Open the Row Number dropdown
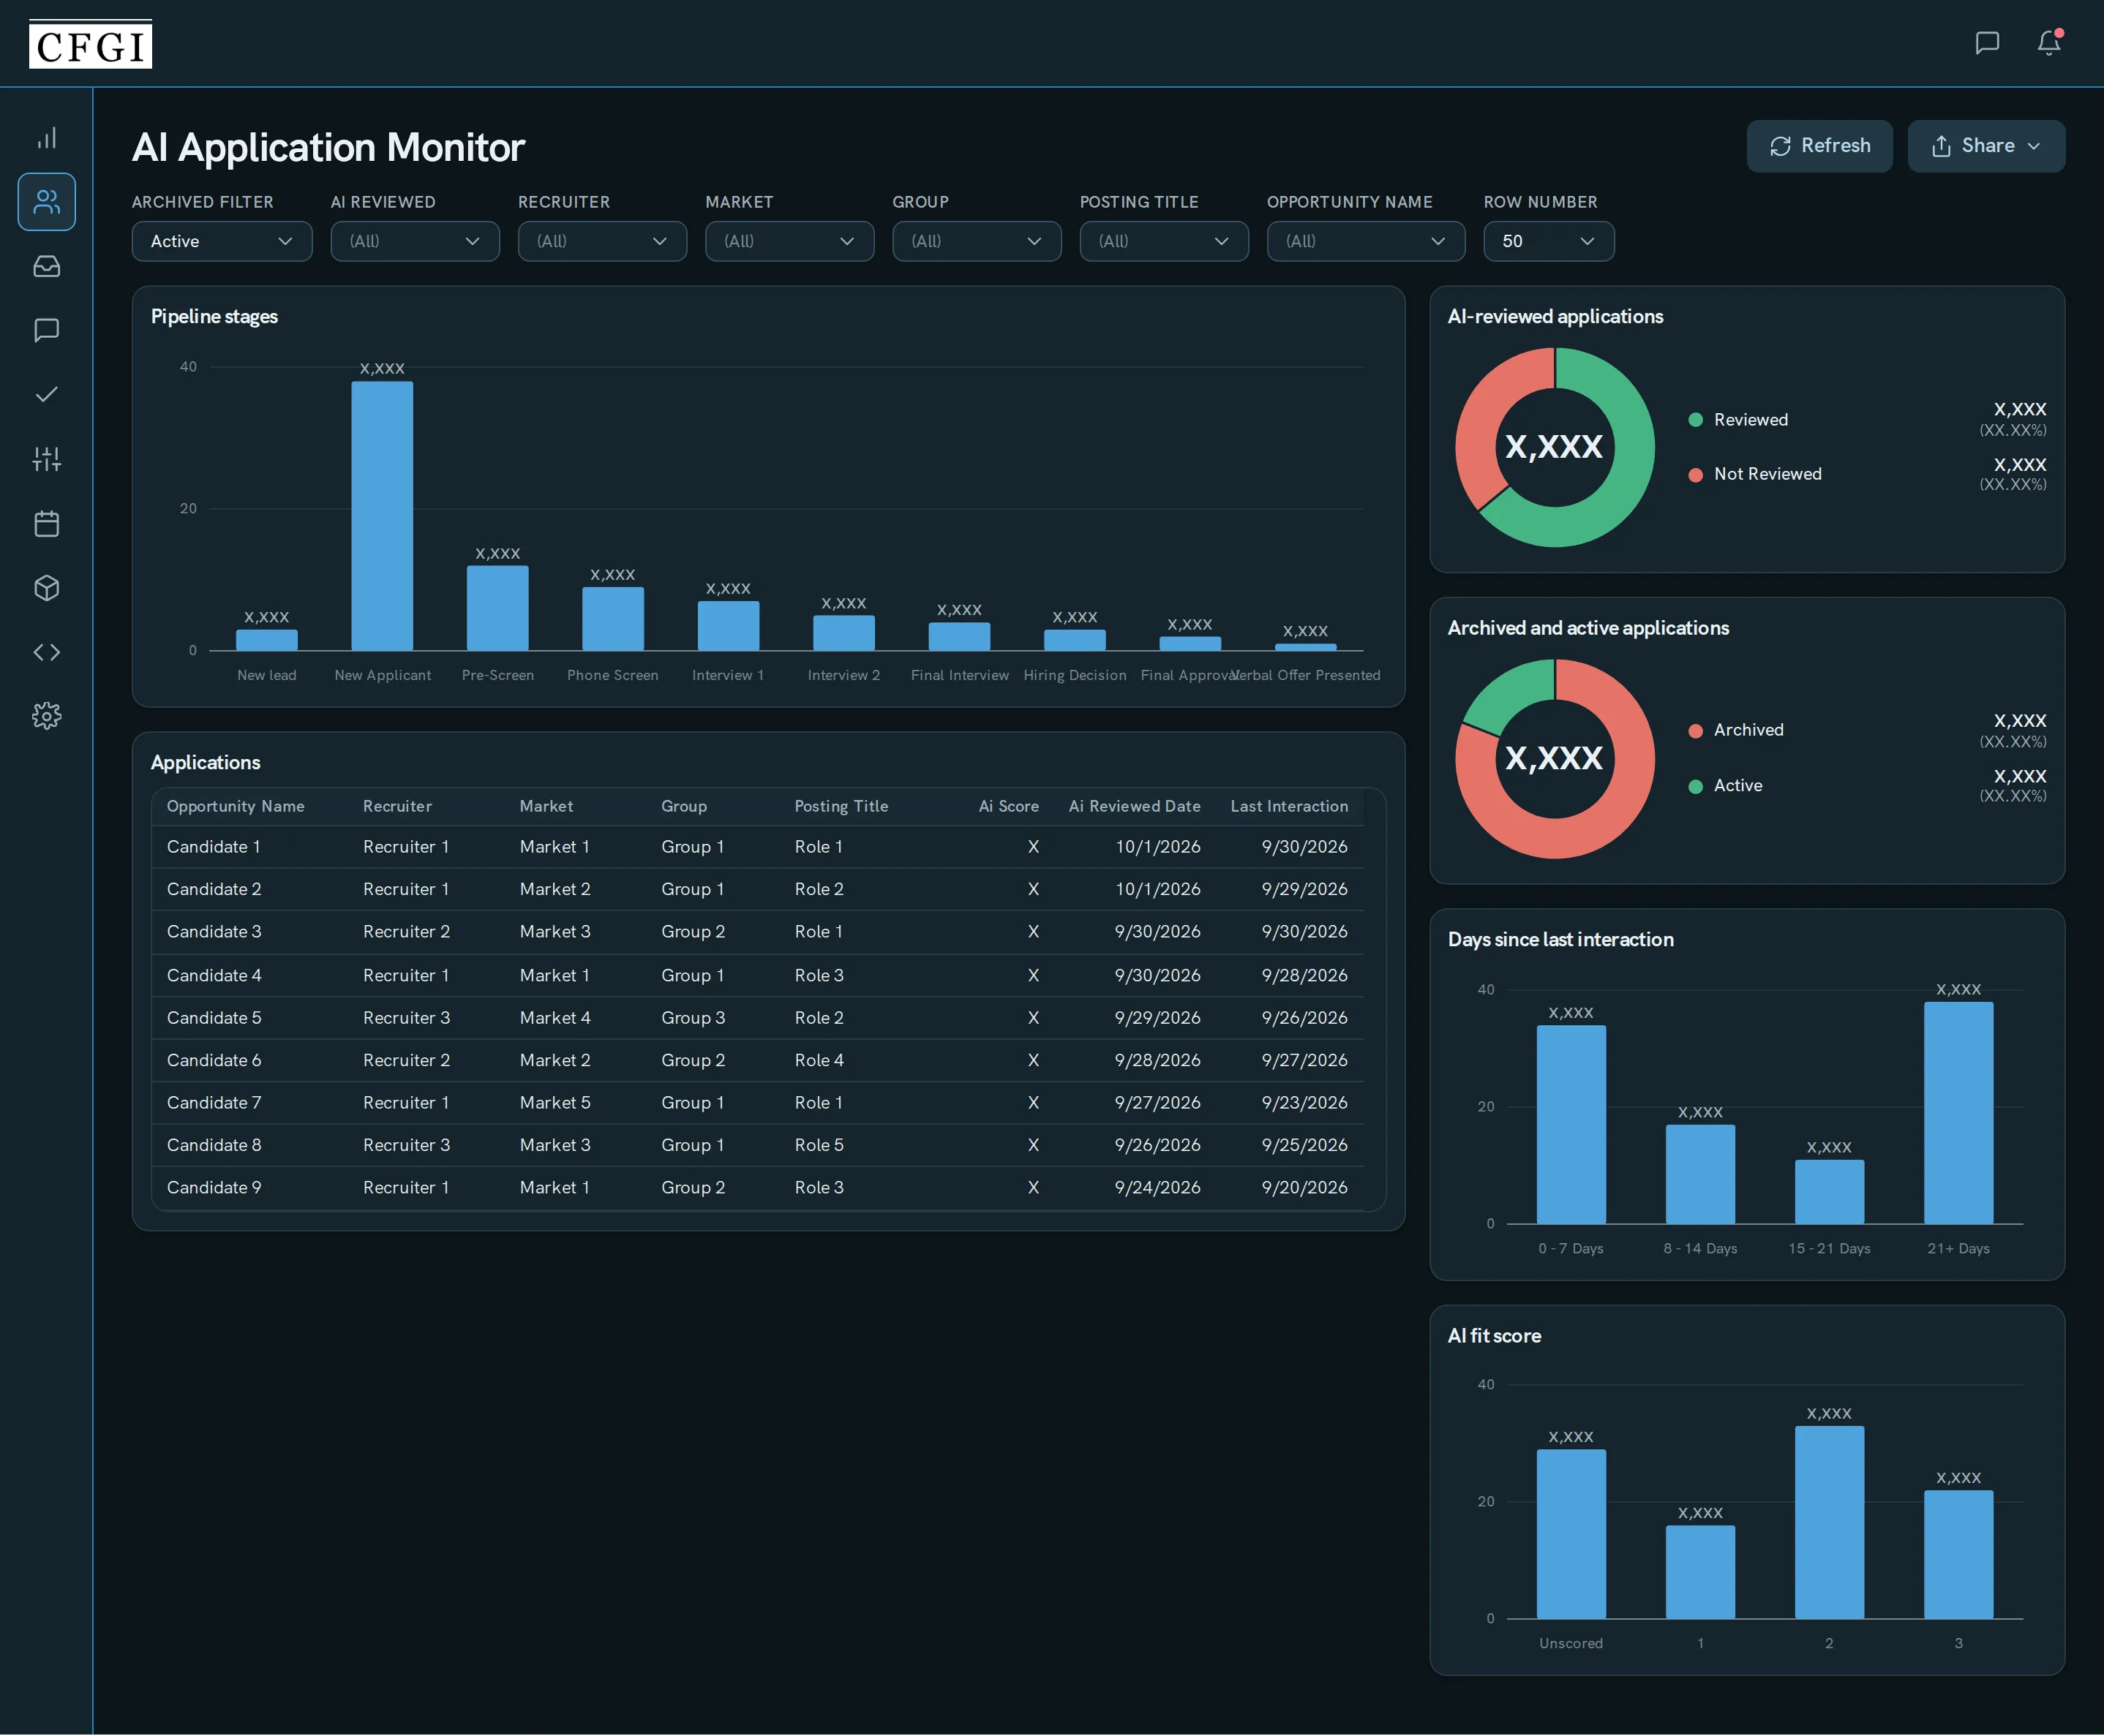Image resolution: width=2104 pixels, height=1736 pixels. 1548,241
